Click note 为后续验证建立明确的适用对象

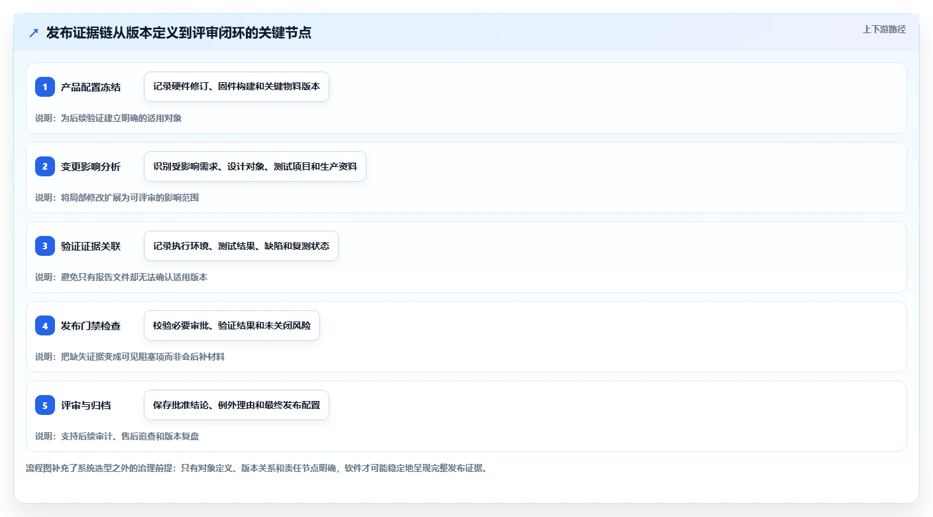109,118
